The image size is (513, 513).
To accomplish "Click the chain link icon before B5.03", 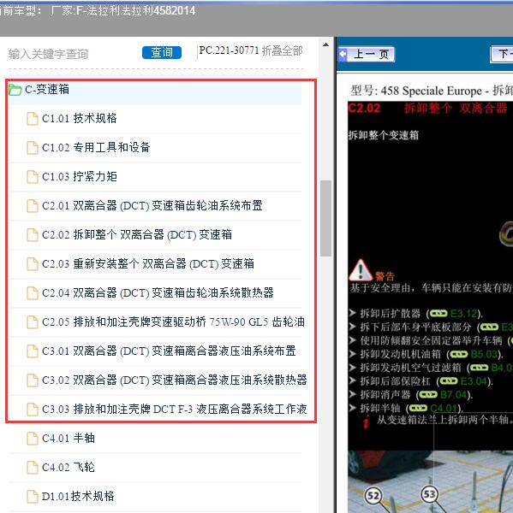I will point(459,354).
